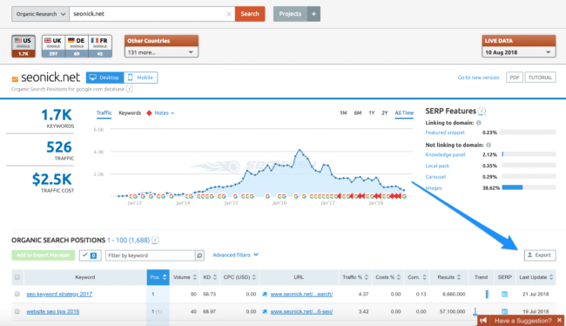The width and height of the screenshot is (566, 326).
Task: Click the Projects button
Action: pyautogui.click(x=290, y=14)
